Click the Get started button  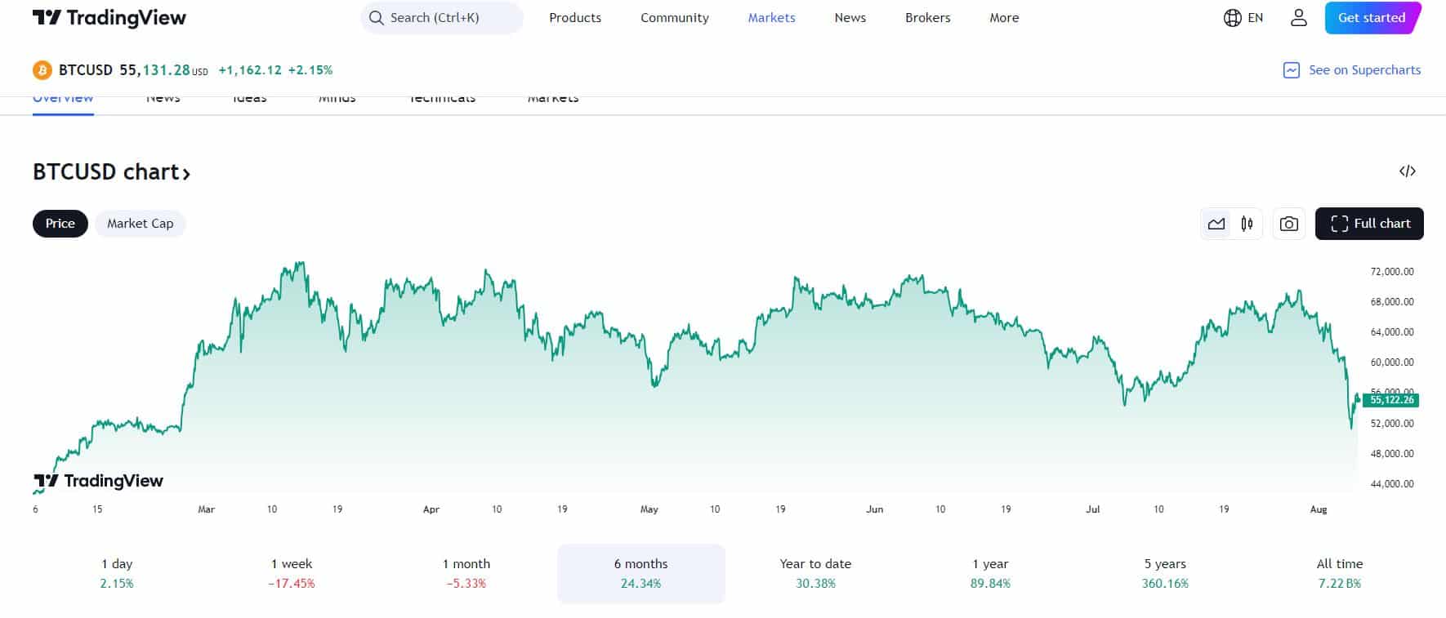[1372, 18]
